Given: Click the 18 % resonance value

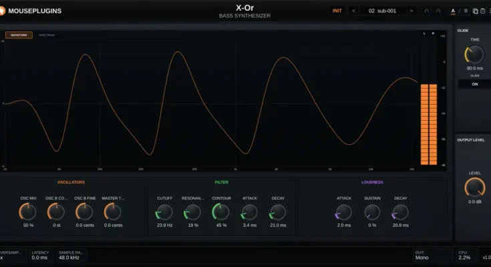Looking at the screenshot, I should 193,226.
